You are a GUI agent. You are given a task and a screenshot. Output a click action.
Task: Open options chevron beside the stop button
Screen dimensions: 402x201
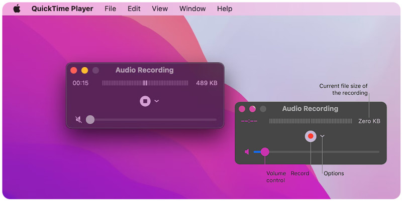click(157, 101)
